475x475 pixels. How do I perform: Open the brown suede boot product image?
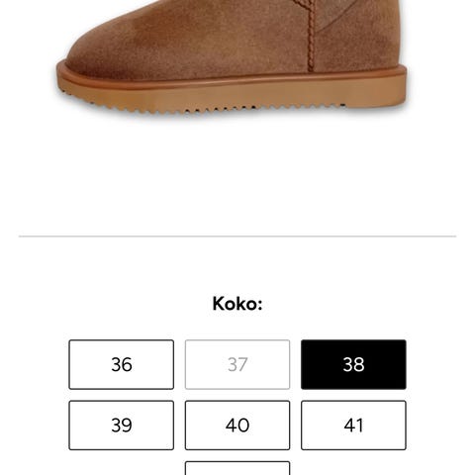(232, 56)
